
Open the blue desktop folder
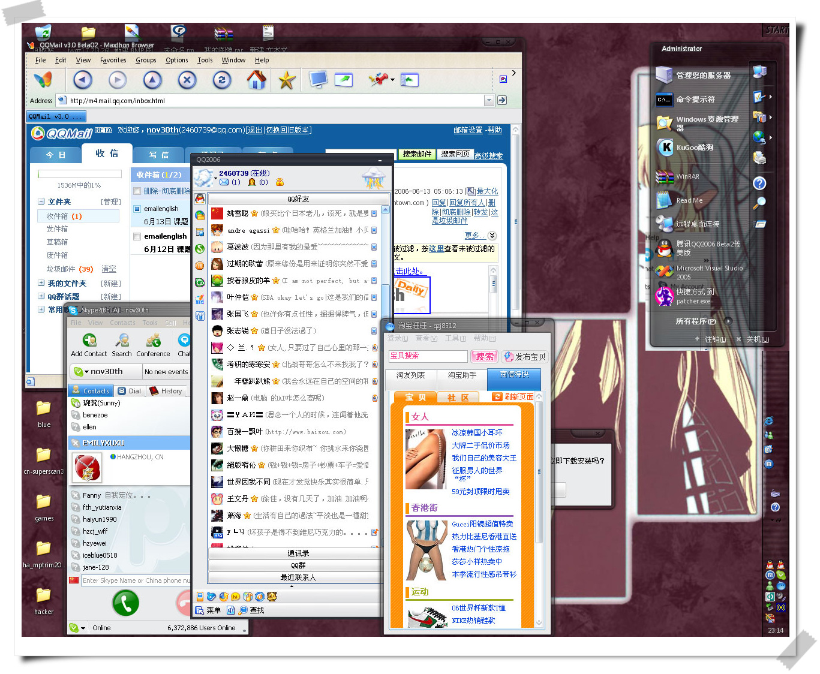(44, 414)
